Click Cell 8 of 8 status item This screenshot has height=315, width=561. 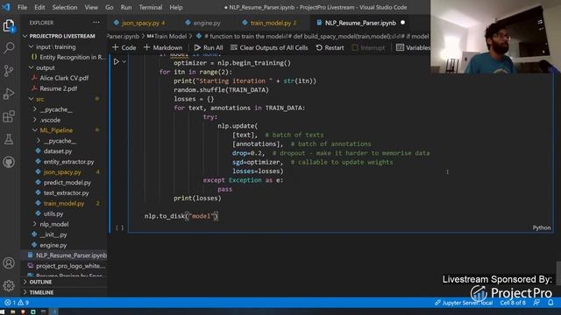pos(513,303)
